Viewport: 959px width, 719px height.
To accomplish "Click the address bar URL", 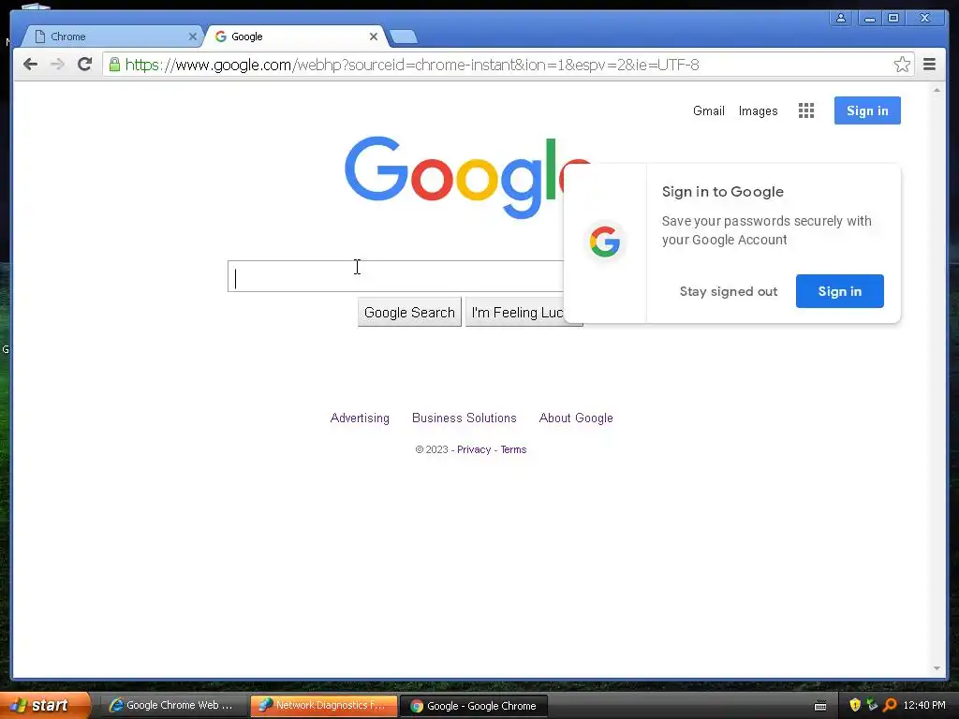I will tap(412, 65).
